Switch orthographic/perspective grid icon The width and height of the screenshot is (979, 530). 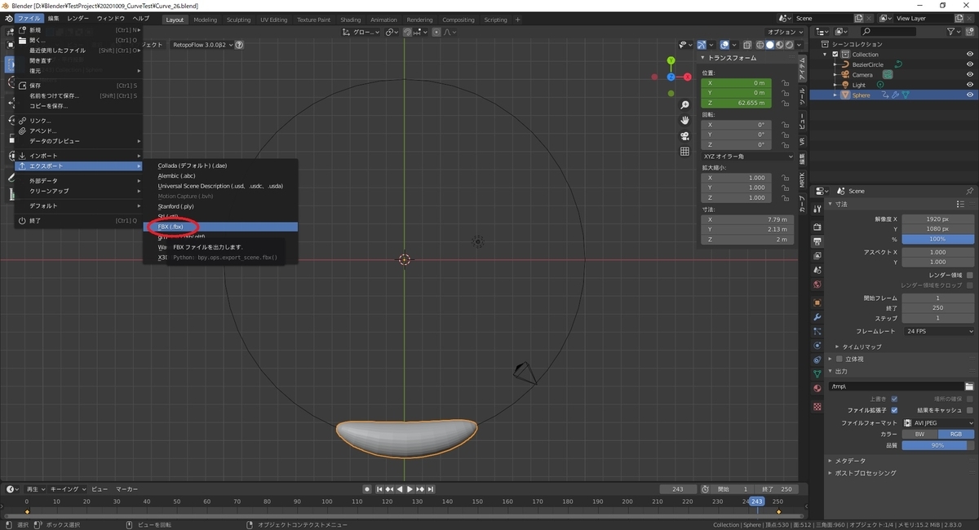685,152
